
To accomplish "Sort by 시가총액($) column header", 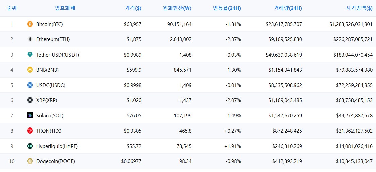I will click(359, 8).
